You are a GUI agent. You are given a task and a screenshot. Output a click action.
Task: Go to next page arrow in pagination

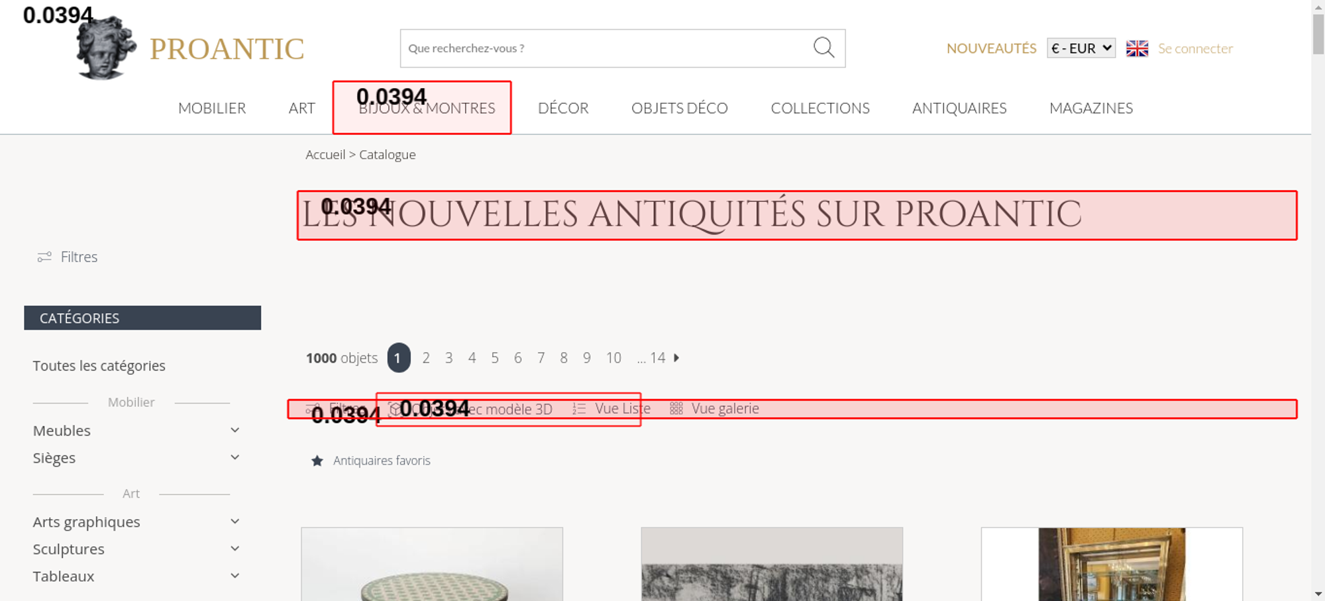(676, 358)
